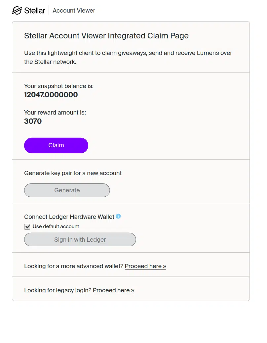Select the snapshot balance value 12047.0000000
The width and height of the screenshot is (267, 343).
click(x=51, y=95)
